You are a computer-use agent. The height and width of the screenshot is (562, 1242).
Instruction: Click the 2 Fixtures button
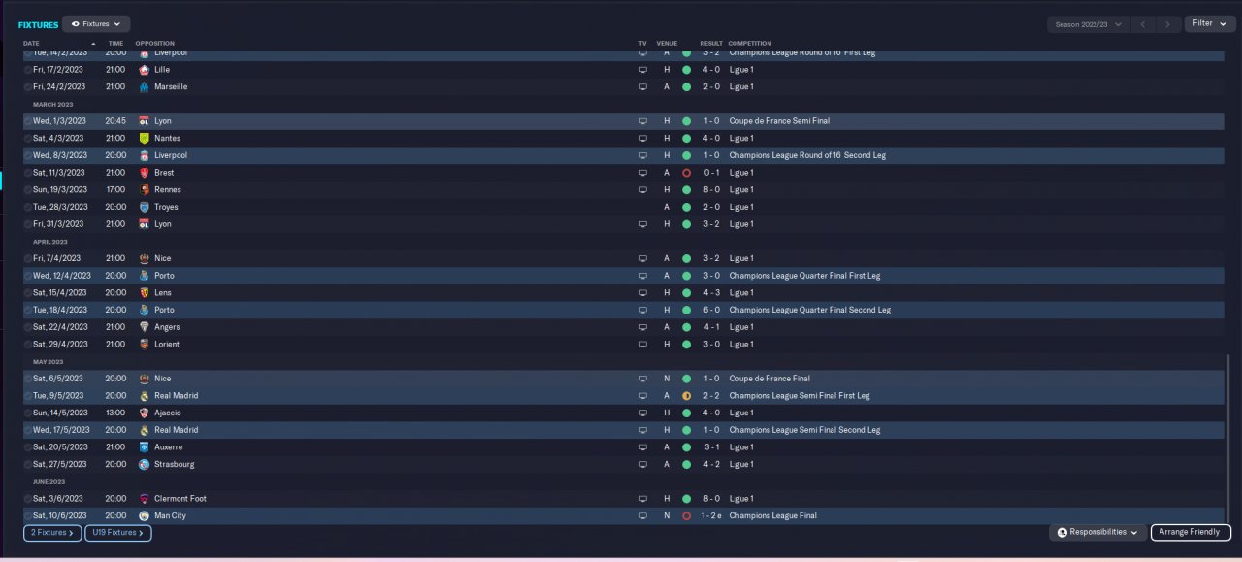pos(52,533)
